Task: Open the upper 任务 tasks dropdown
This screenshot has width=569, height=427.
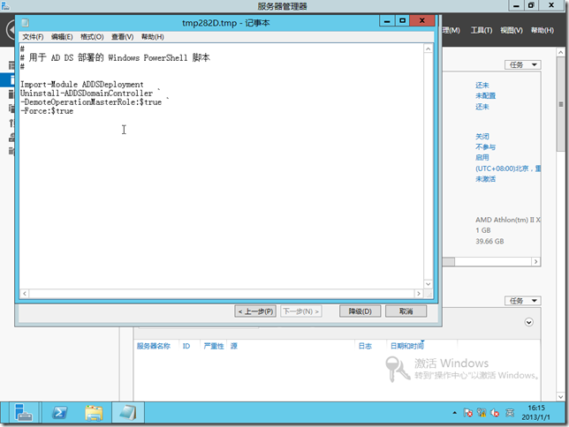Action: click(x=522, y=65)
